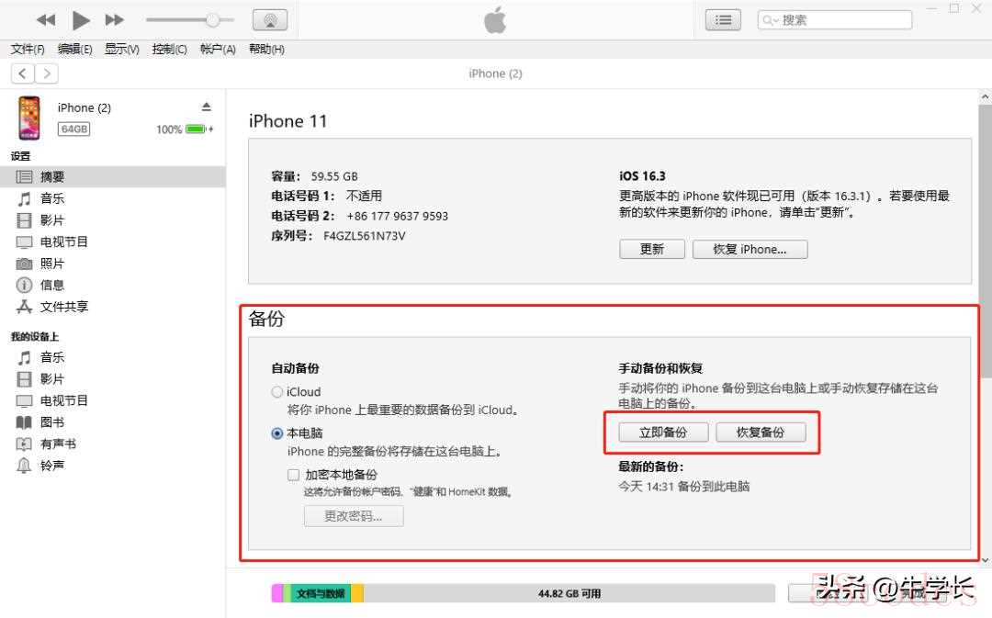
Task: Open the 编辑(E) menu
Action: click(x=74, y=50)
